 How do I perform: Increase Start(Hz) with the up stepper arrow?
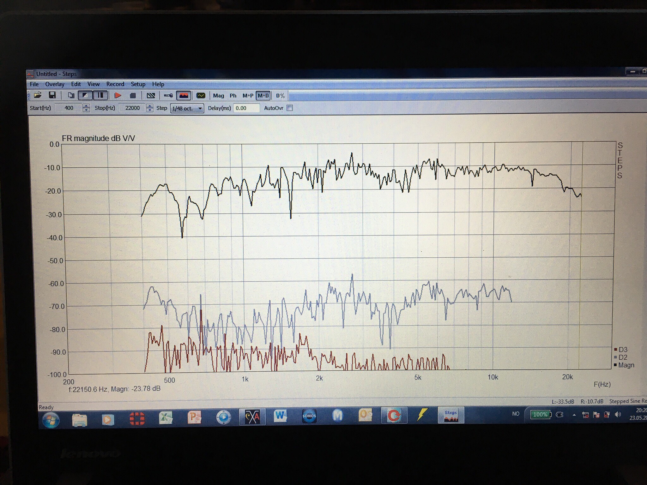click(86, 106)
